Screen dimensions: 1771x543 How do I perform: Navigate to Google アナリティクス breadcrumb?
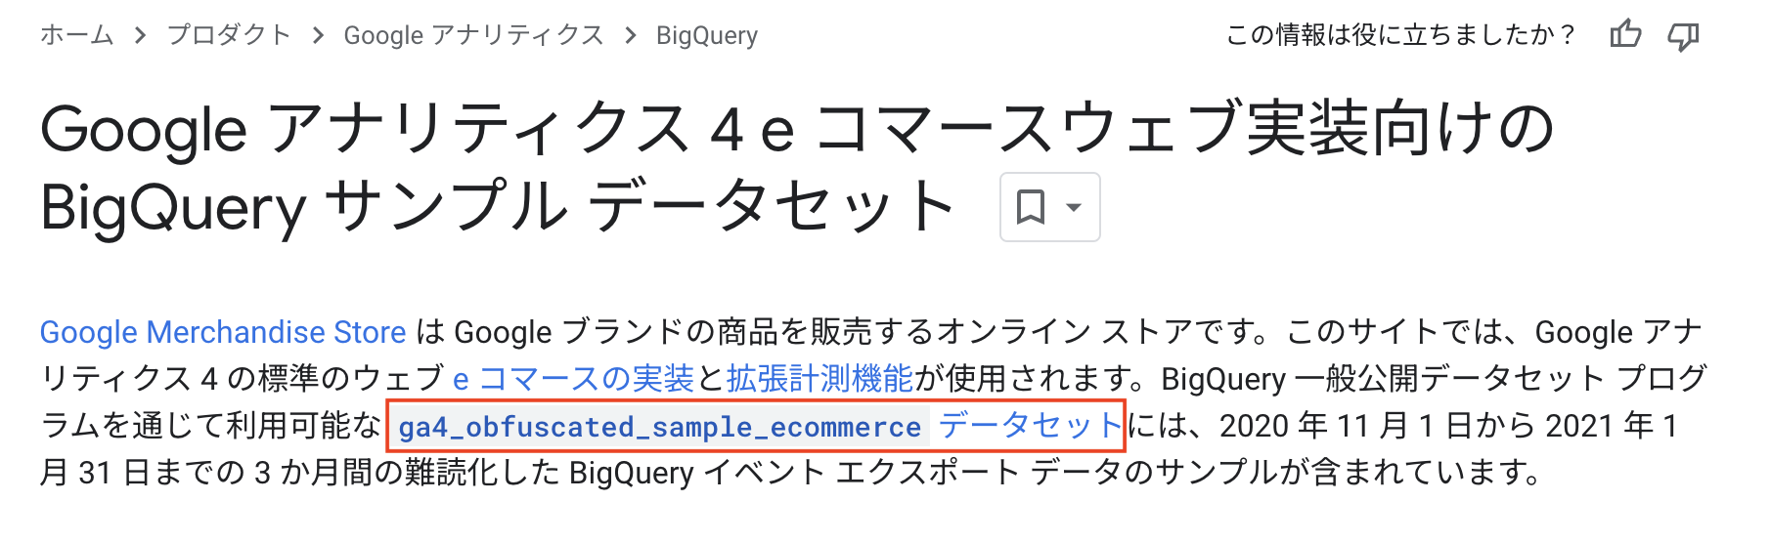(474, 35)
